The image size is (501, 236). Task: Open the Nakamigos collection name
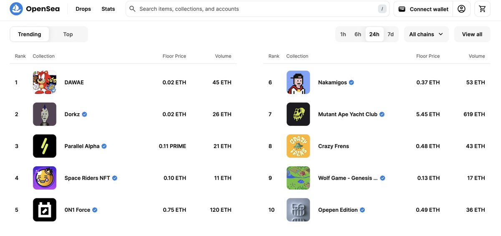tap(333, 82)
